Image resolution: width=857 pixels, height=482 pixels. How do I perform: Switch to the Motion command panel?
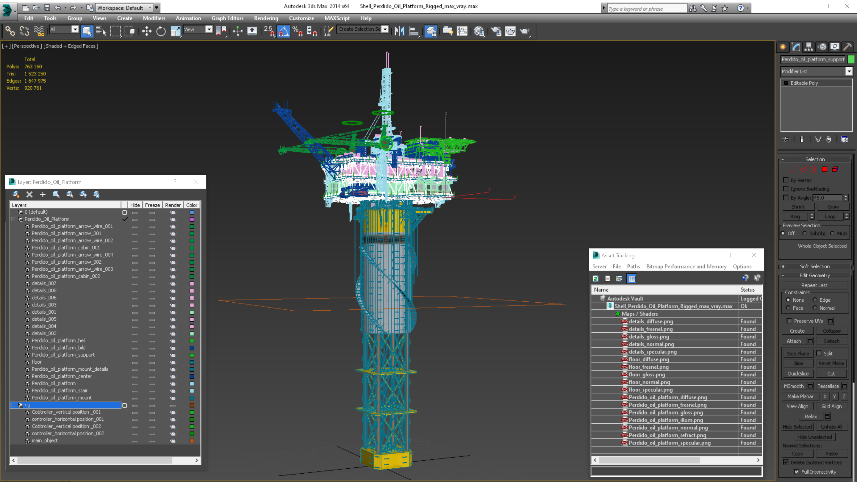pyautogui.click(x=822, y=47)
